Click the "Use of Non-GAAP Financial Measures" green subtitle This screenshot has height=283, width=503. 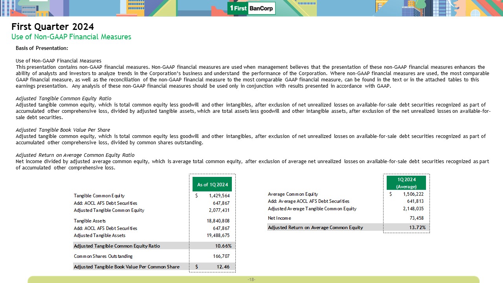tap(71, 37)
